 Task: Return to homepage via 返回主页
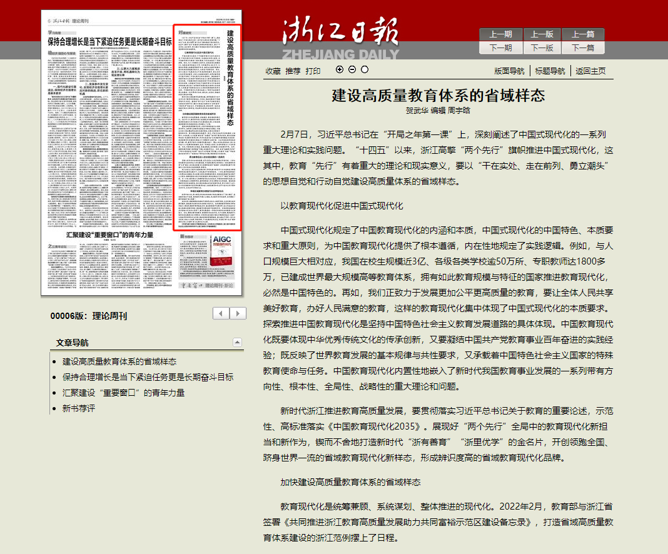(x=591, y=71)
